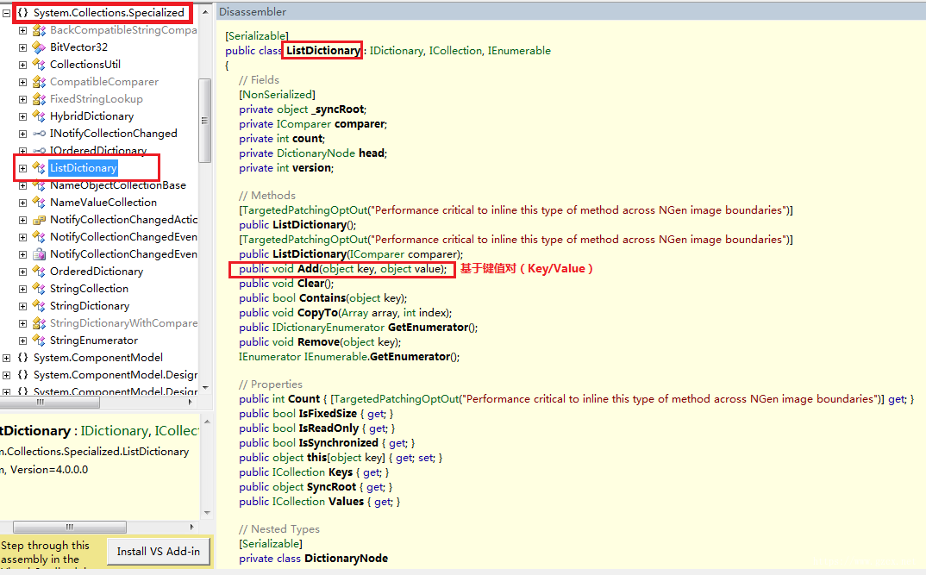This screenshot has width=926, height=575.
Task: Expand the ListDictionary tree node
Action: [22, 168]
